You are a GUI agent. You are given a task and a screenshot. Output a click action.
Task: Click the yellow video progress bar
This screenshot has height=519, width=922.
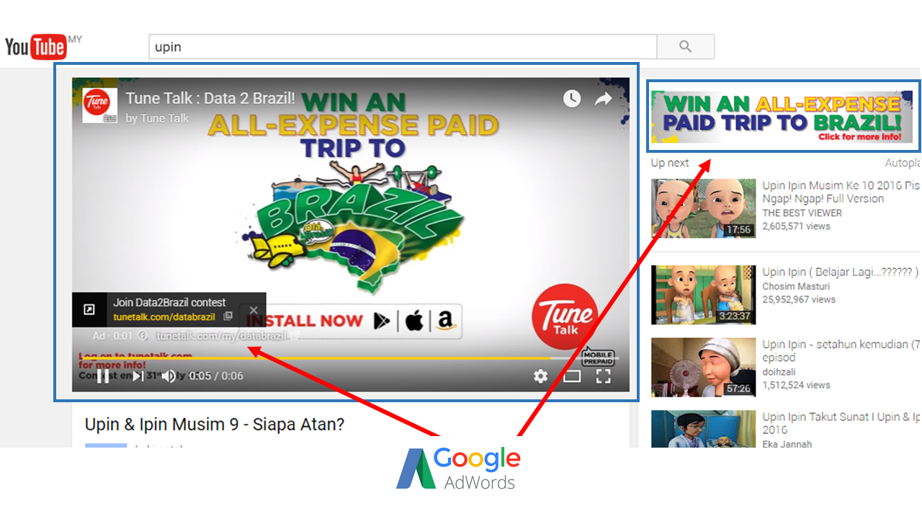(x=315, y=358)
